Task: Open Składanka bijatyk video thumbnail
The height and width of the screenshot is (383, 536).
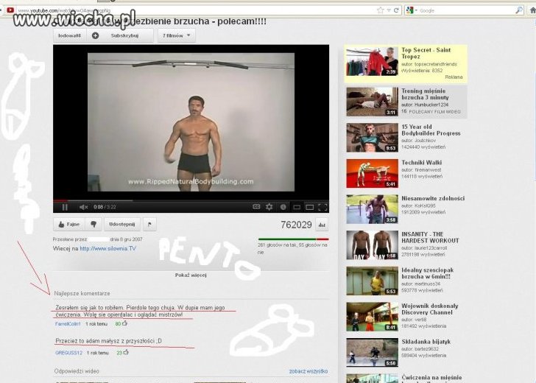Action: (x=373, y=353)
